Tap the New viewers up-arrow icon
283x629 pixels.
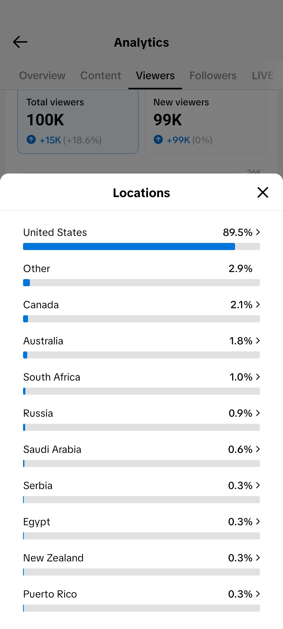pyautogui.click(x=158, y=139)
